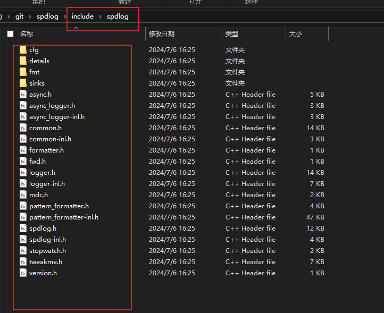Select the file name fwd.h
This screenshot has width=384, height=313.
point(37,161)
